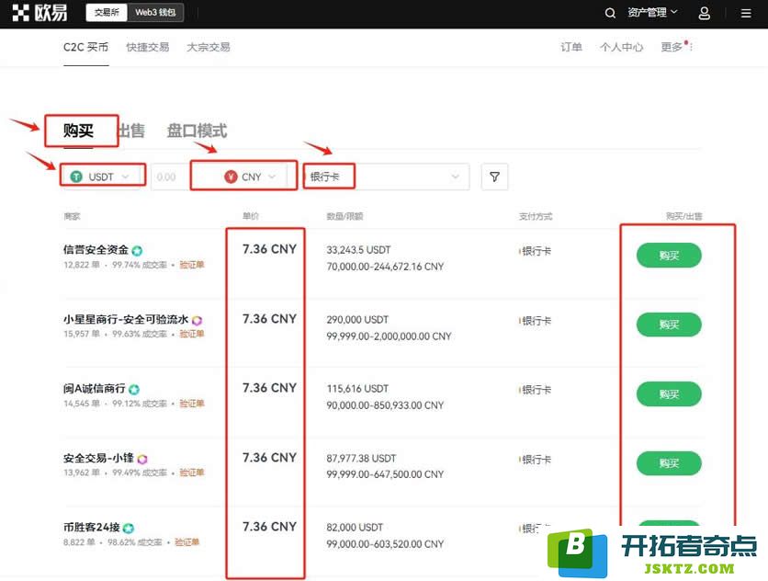Screen dimensions: 768x581
Task: Open merchant 安全交易-小锋 profile
Action: tap(98, 458)
